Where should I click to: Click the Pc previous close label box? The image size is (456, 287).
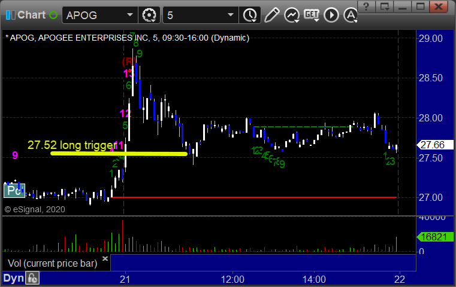click(14, 191)
